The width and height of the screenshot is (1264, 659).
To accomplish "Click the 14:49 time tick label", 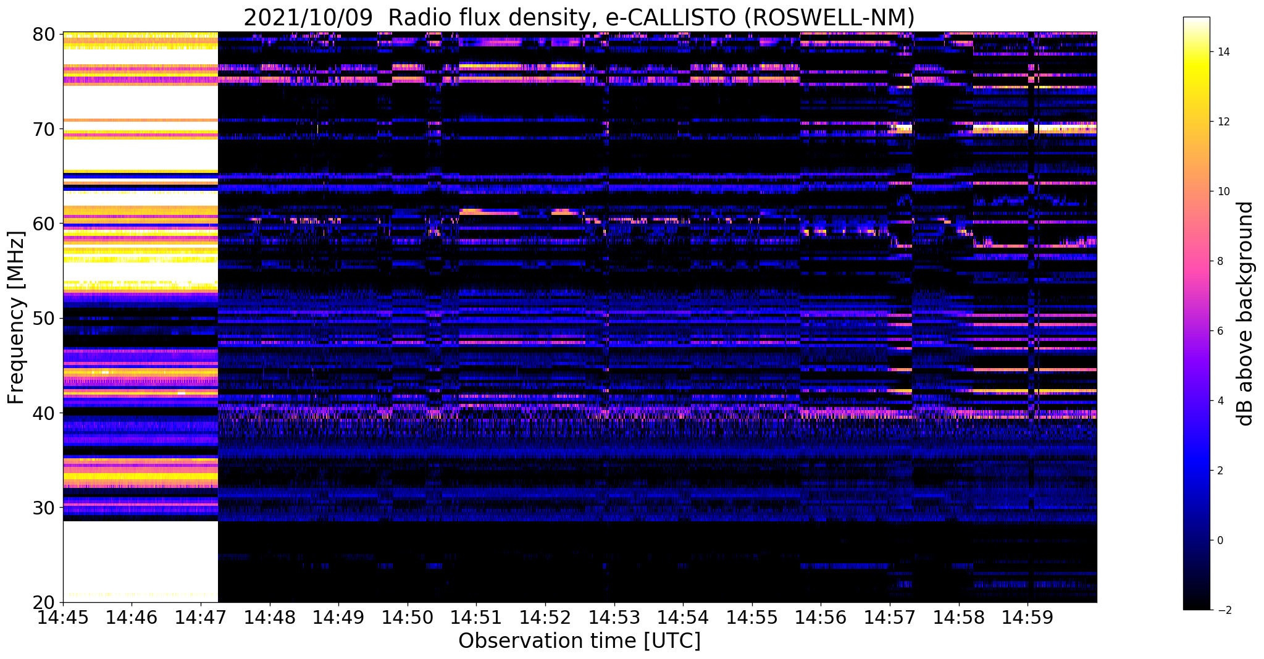I will 338,617.
